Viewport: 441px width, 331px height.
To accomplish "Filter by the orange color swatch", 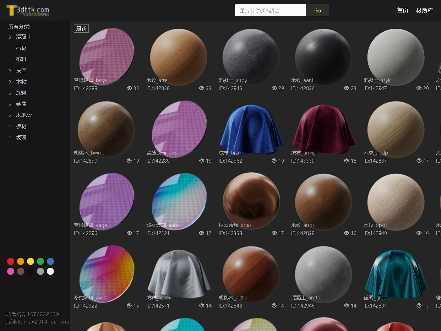I will [x=21, y=261].
